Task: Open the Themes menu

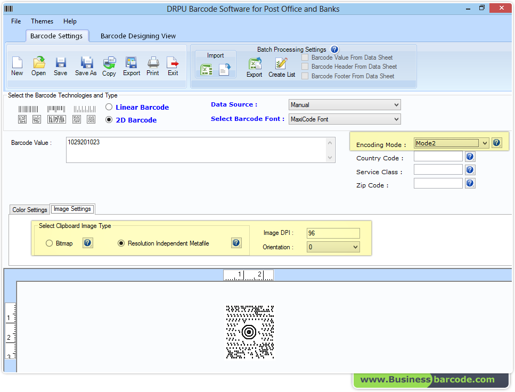Action: 42,21
